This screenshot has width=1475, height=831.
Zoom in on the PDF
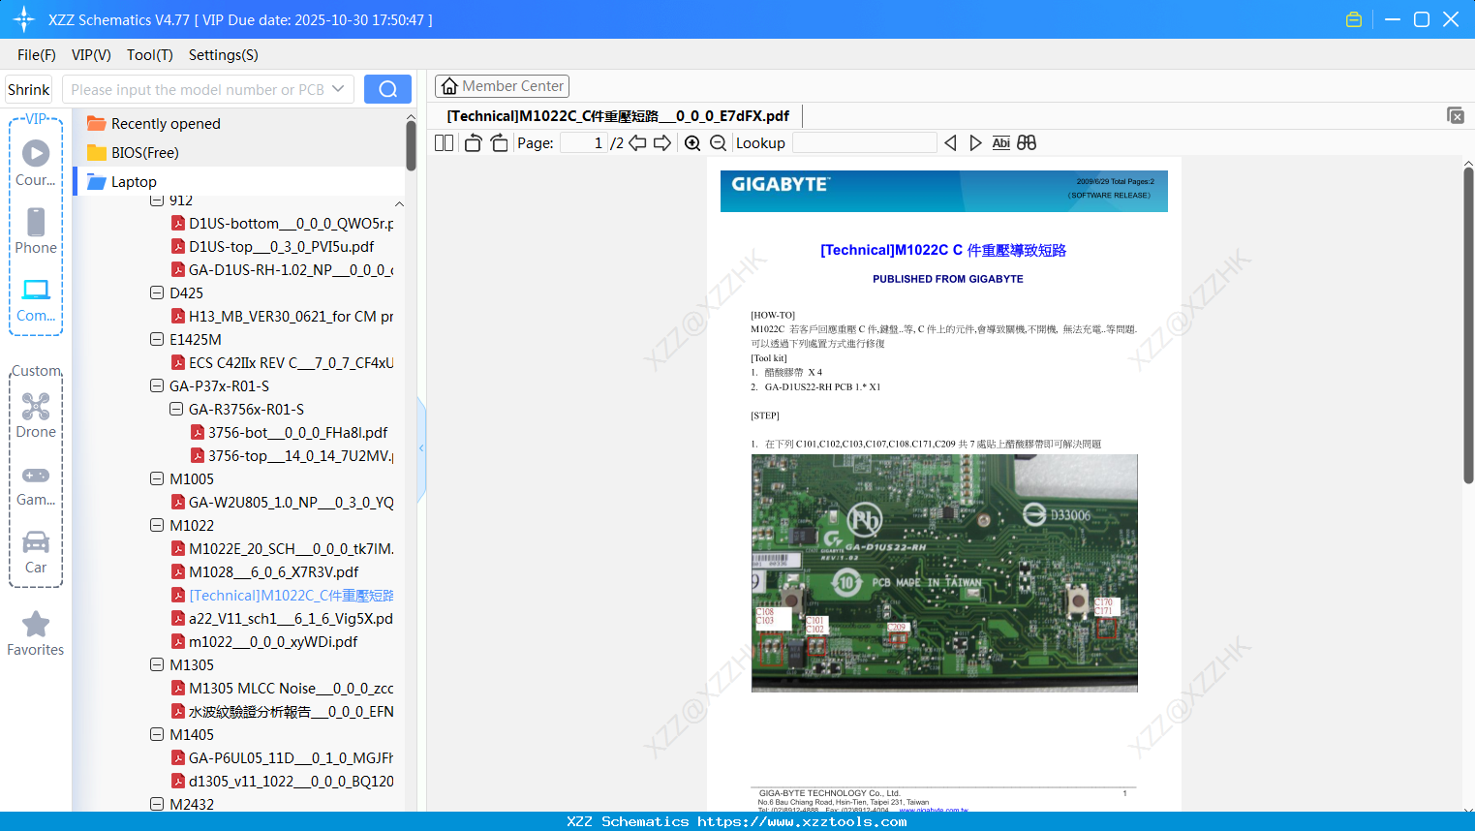pyautogui.click(x=692, y=143)
